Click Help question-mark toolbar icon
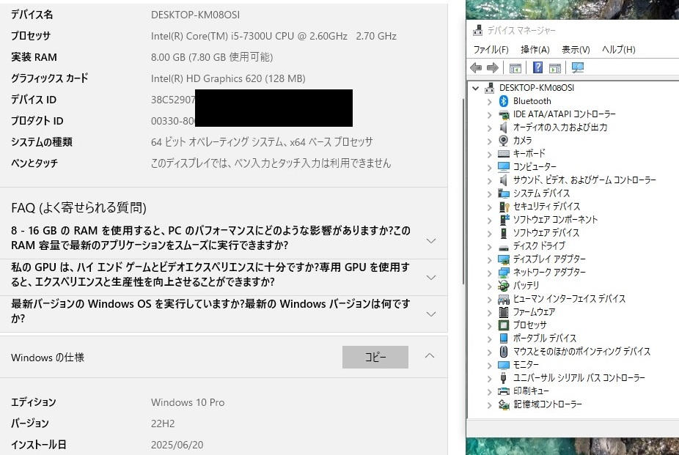Screen dimensions: 679x455 click(537, 67)
